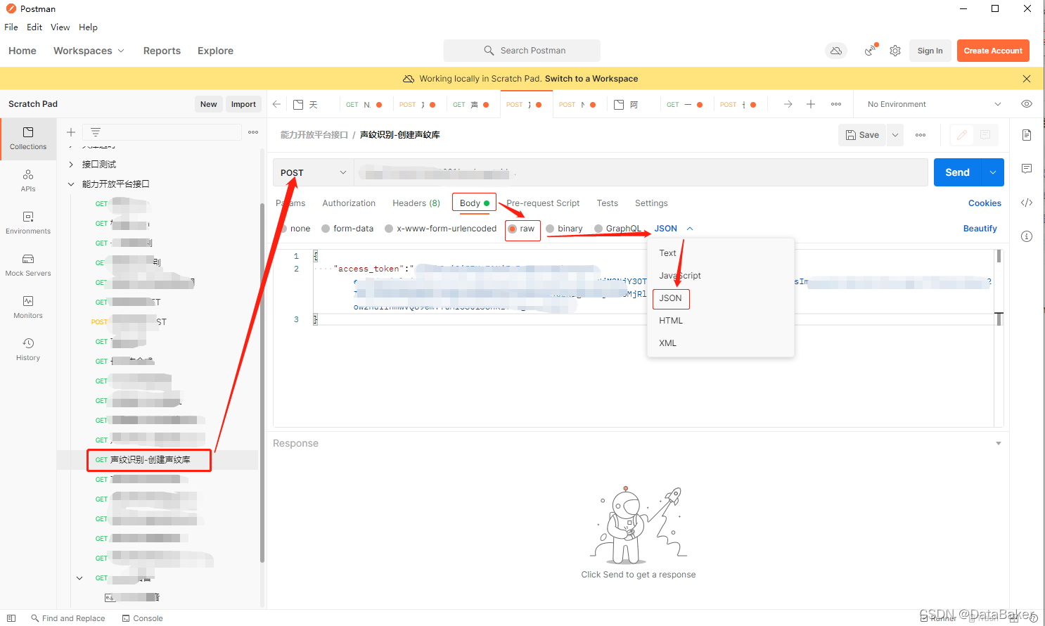1045x626 pixels.
Task: Open the request three-dot more actions
Action: click(921, 135)
